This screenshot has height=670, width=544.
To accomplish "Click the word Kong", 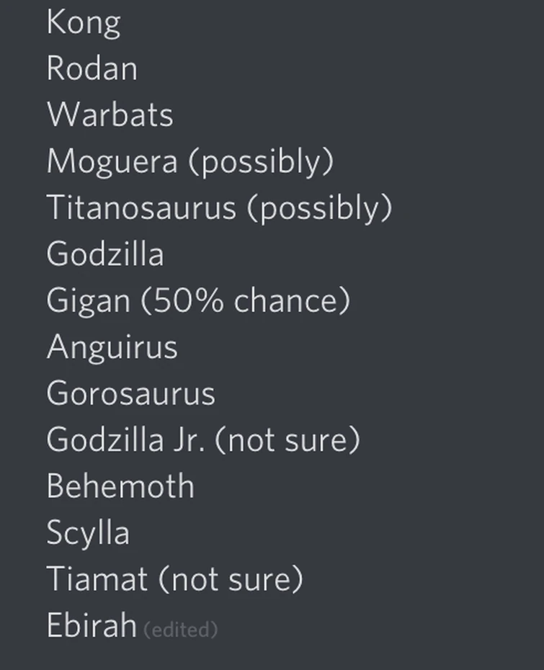I will click(84, 23).
